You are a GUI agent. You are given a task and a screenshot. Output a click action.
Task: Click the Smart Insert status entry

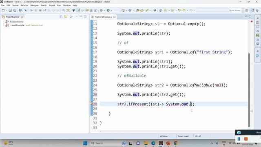[183, 136]
